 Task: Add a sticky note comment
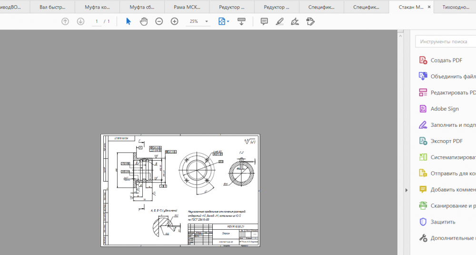264,21
